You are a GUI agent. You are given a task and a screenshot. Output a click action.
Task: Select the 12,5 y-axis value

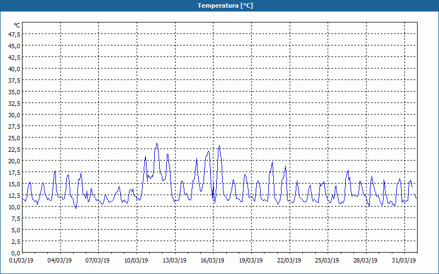(14, 196)
